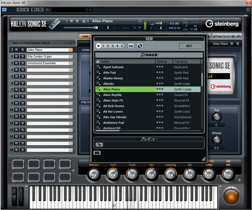Screen dimensions: 252x210
Task: Filter results by rating 3
Action: pyautogui.click(x=112, y=46)
